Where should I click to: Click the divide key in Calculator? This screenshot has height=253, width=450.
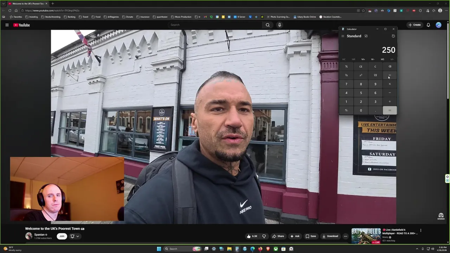point(390,75)
